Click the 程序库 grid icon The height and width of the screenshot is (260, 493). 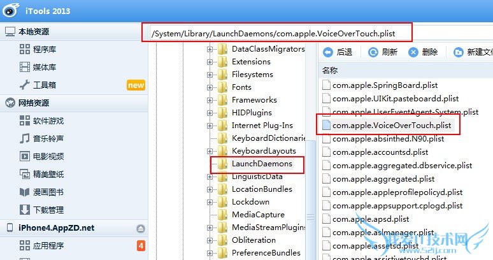(25, 49)
